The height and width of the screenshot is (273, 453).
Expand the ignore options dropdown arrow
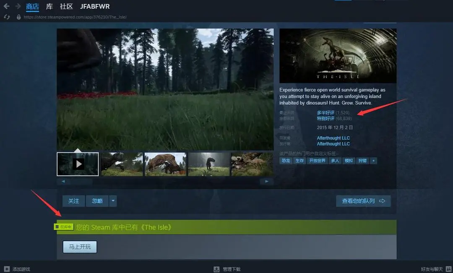113,201
